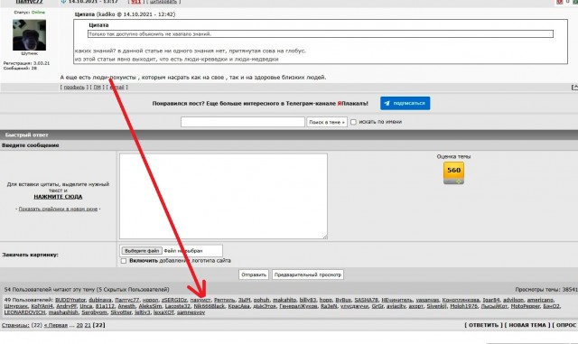578x344 pixels.
Task: Focus the topic search field
Action: click(x=243, y=122)
